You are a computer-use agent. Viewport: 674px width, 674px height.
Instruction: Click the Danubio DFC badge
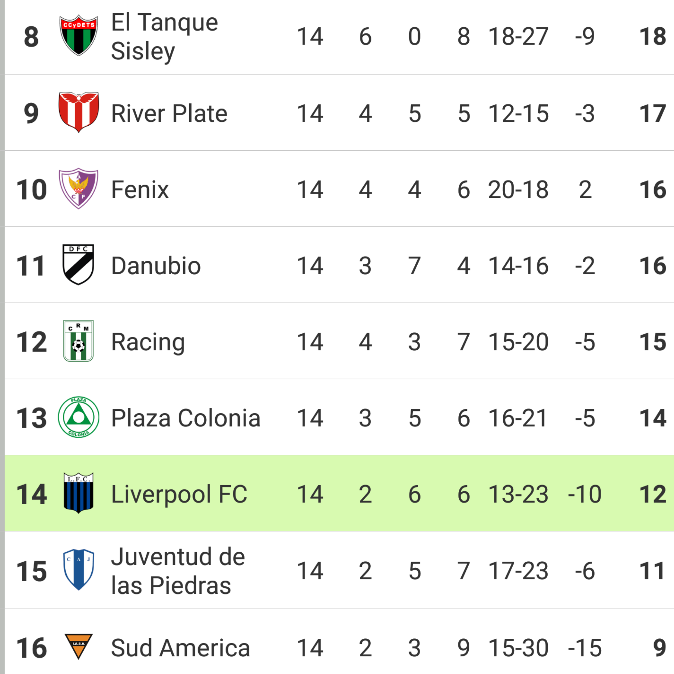click(78, 264)
